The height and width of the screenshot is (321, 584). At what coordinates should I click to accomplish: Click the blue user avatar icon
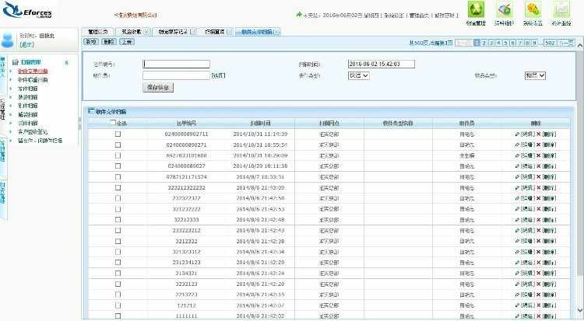tap(7, 40)
